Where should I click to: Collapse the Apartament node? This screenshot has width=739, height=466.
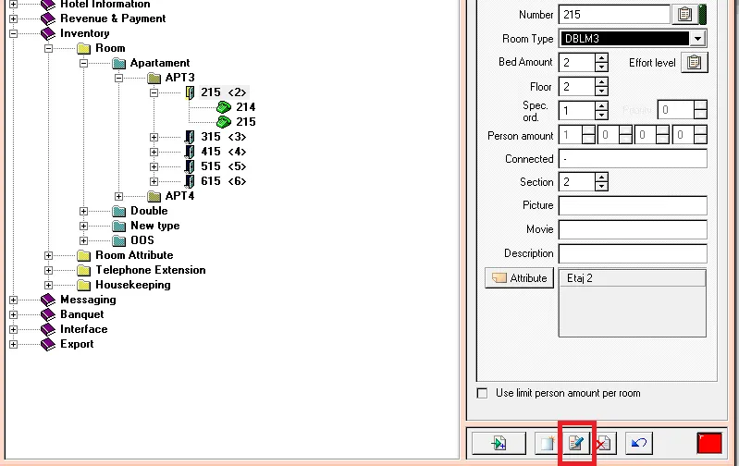83,63
